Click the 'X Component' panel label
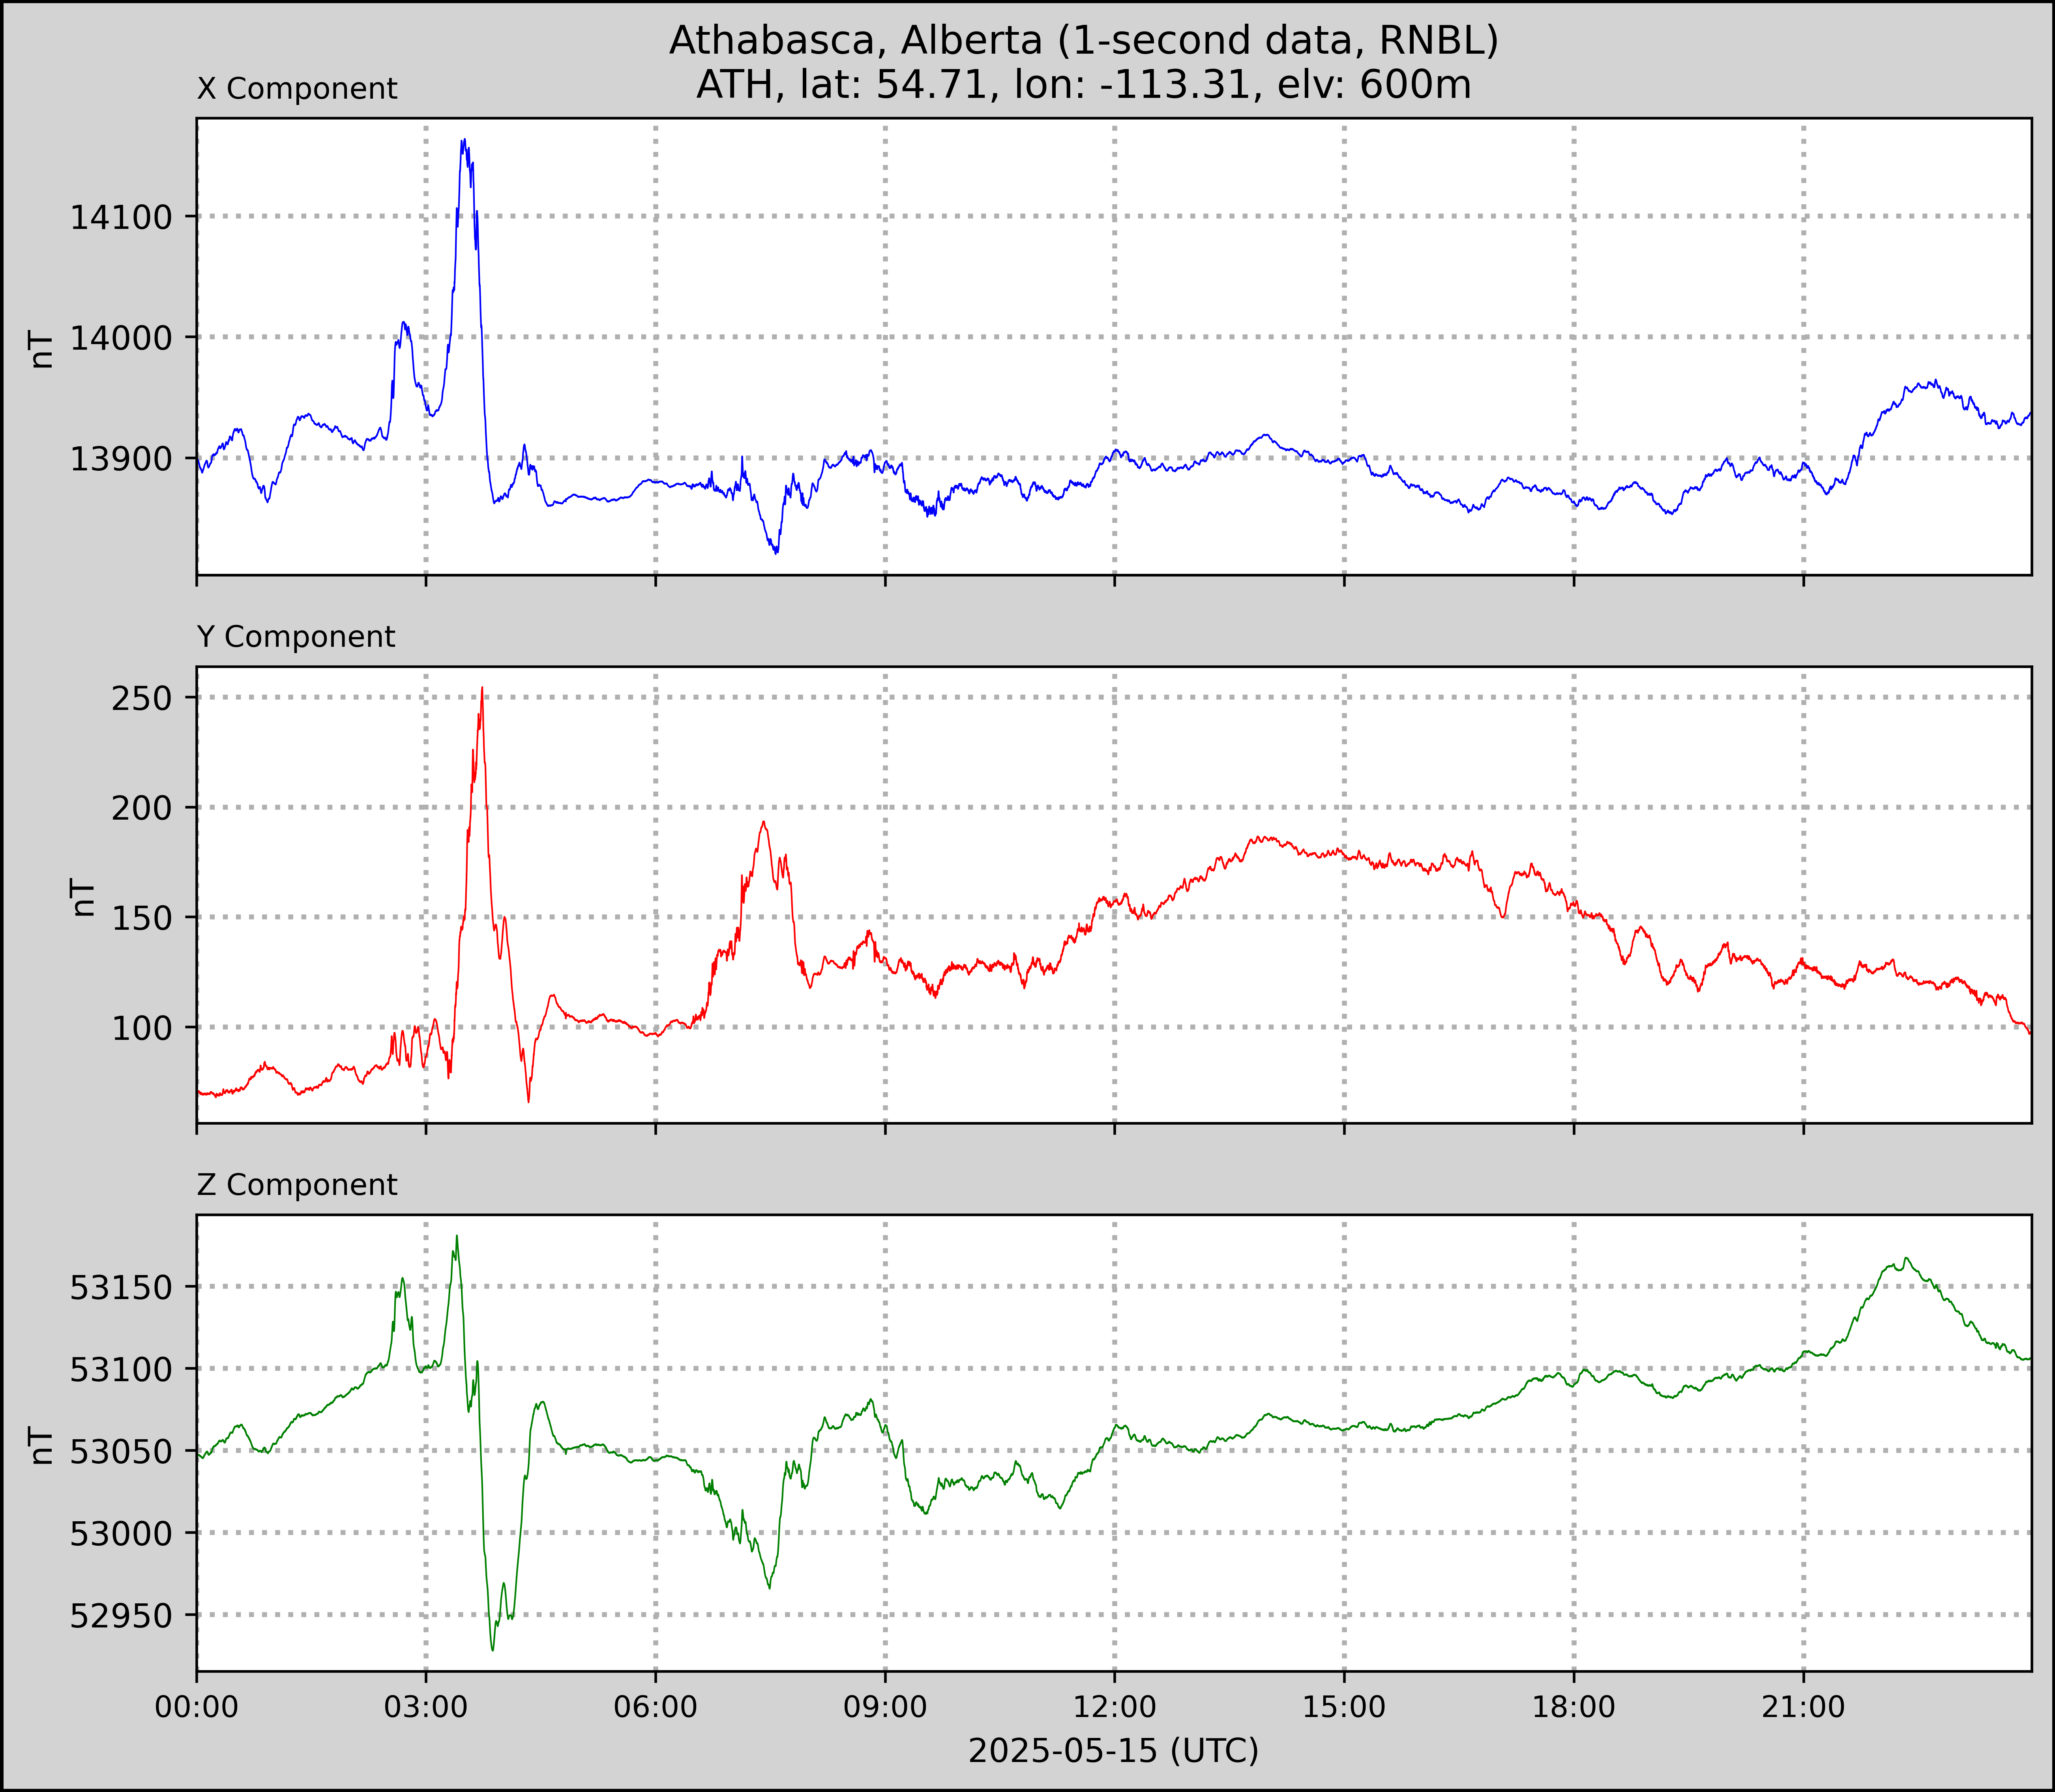 click(297, 89)
